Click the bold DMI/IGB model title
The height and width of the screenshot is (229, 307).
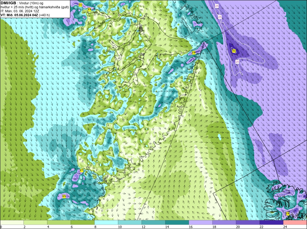point(8,3)
